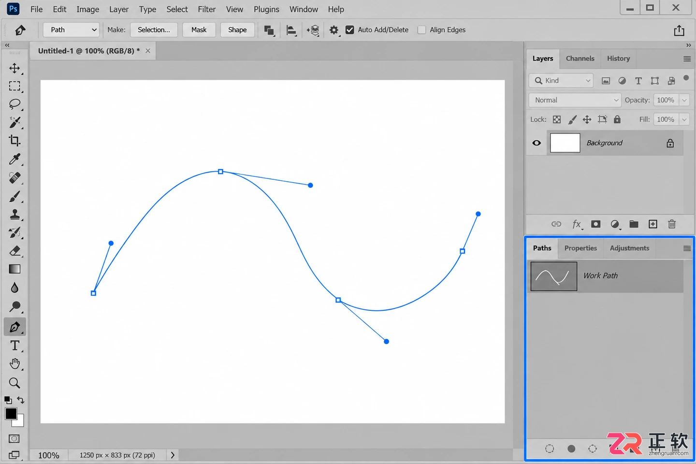The width and height of the screenshot is (696, 464).
Task: Select the Rectangular Marquee tool
Action: click(14, 87)
